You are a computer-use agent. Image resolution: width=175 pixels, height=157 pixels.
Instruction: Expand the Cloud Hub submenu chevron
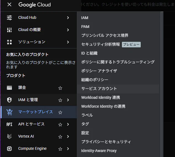coord(68,18)
